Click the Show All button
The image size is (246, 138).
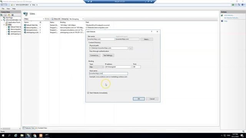click(x=56, y=19)
